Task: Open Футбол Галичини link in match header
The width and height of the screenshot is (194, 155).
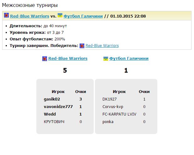Action: click(83, 16)
